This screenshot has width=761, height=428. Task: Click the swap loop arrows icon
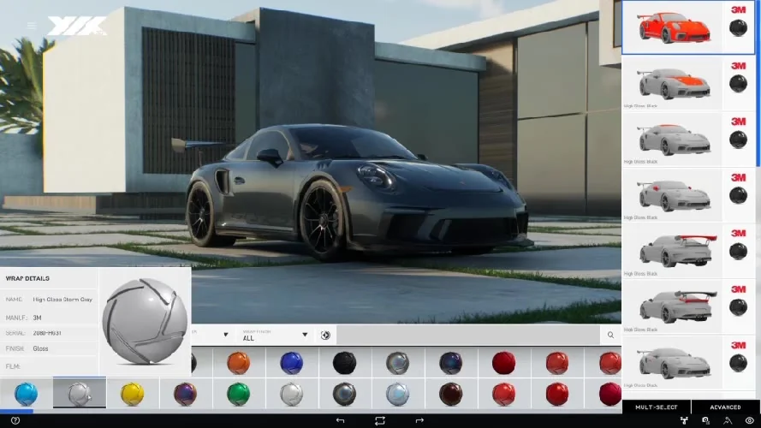coord(380,420)
